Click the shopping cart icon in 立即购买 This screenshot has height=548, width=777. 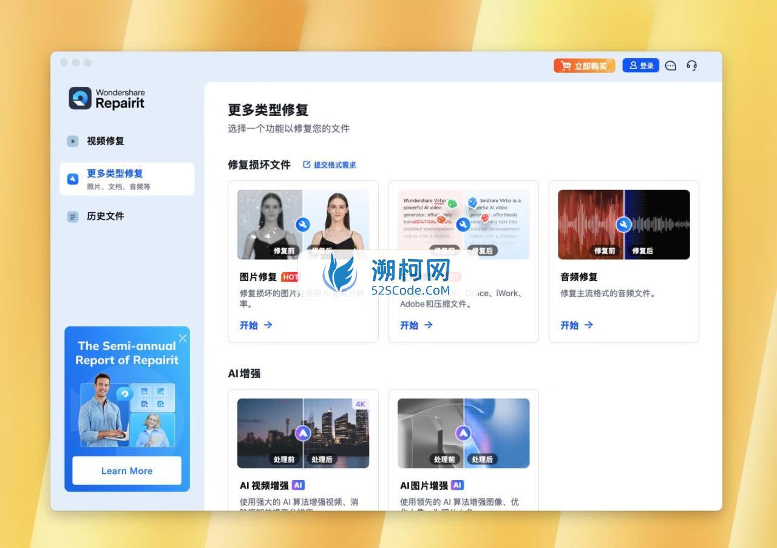pyautogui.click(x=566, y=66)
